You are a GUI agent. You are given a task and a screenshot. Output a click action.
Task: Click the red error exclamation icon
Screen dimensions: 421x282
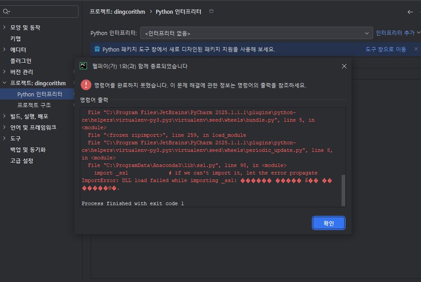(86, 85)
